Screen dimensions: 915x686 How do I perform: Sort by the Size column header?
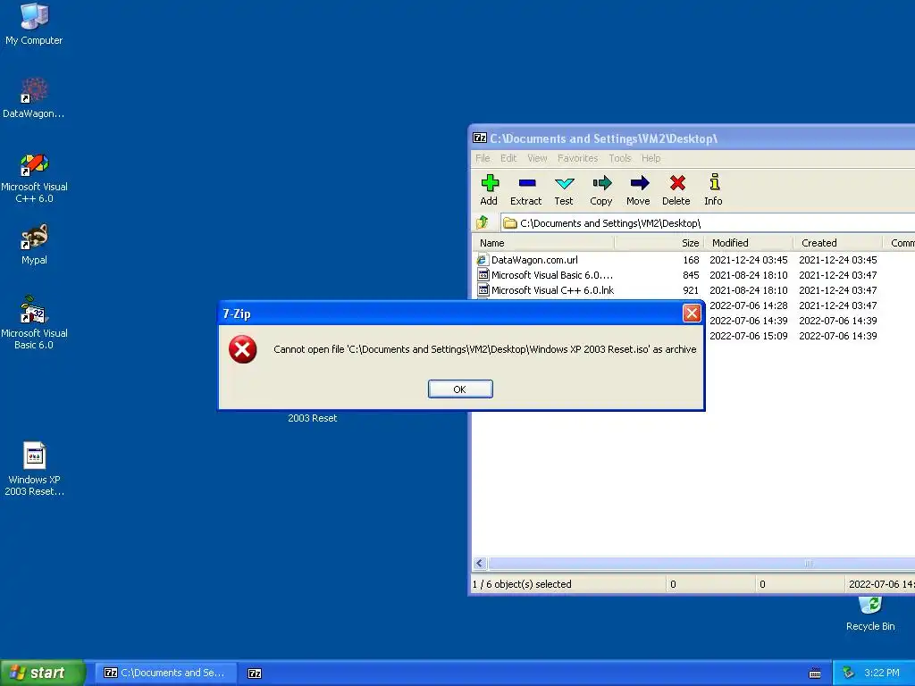(659, 243)
